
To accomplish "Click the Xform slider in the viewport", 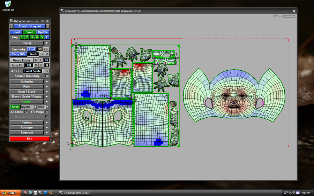I will click(289, 16).
